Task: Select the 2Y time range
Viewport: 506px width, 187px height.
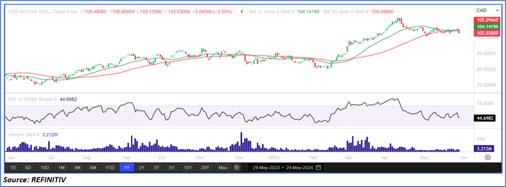Action: [x=142, y=168]
